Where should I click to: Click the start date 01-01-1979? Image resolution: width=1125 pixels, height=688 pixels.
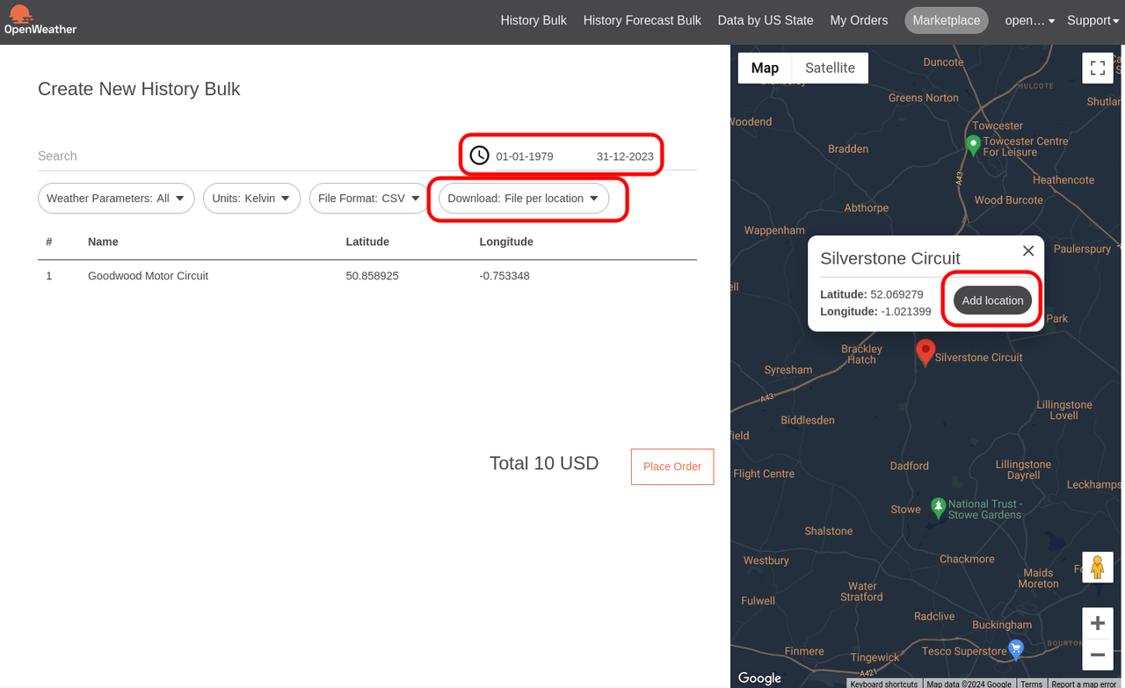tap(525, 156)
